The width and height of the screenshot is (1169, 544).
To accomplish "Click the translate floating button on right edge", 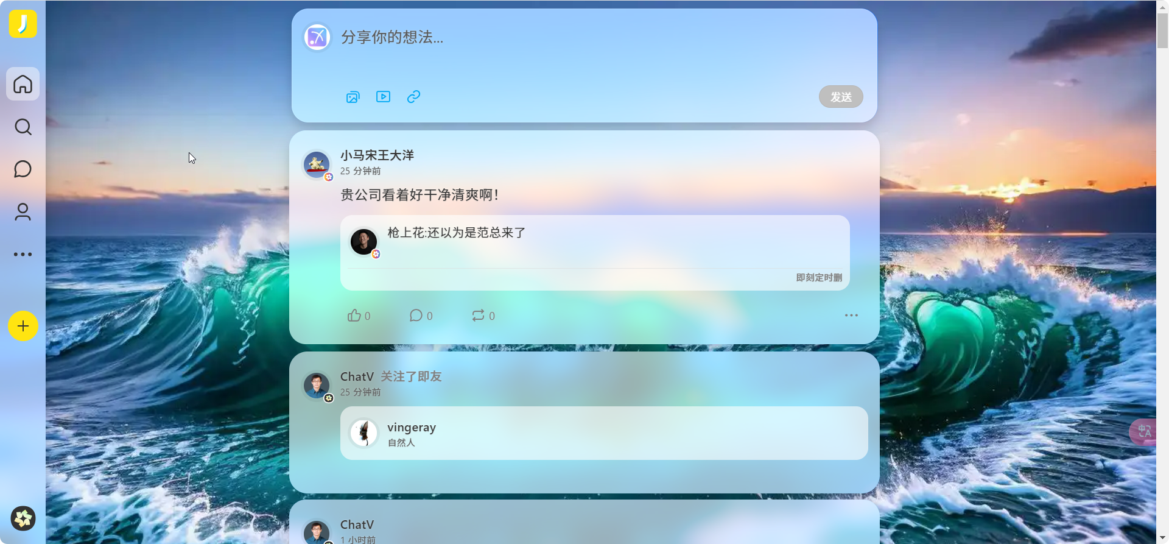I will tap(1145, 432).
